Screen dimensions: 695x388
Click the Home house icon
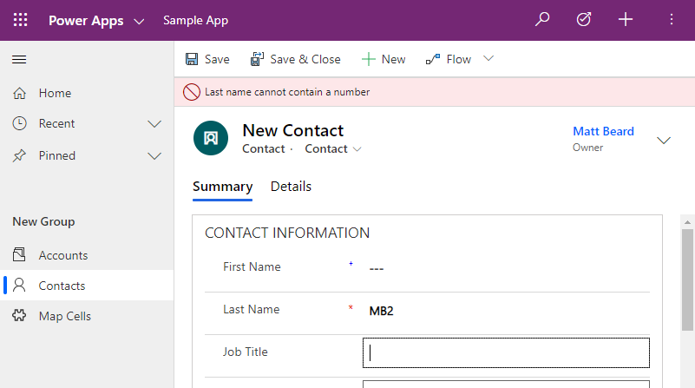point(19,93)
